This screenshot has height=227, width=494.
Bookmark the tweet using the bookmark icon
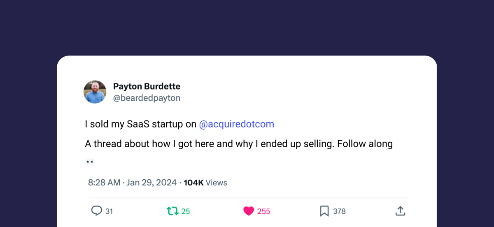(x=324, y=211)
